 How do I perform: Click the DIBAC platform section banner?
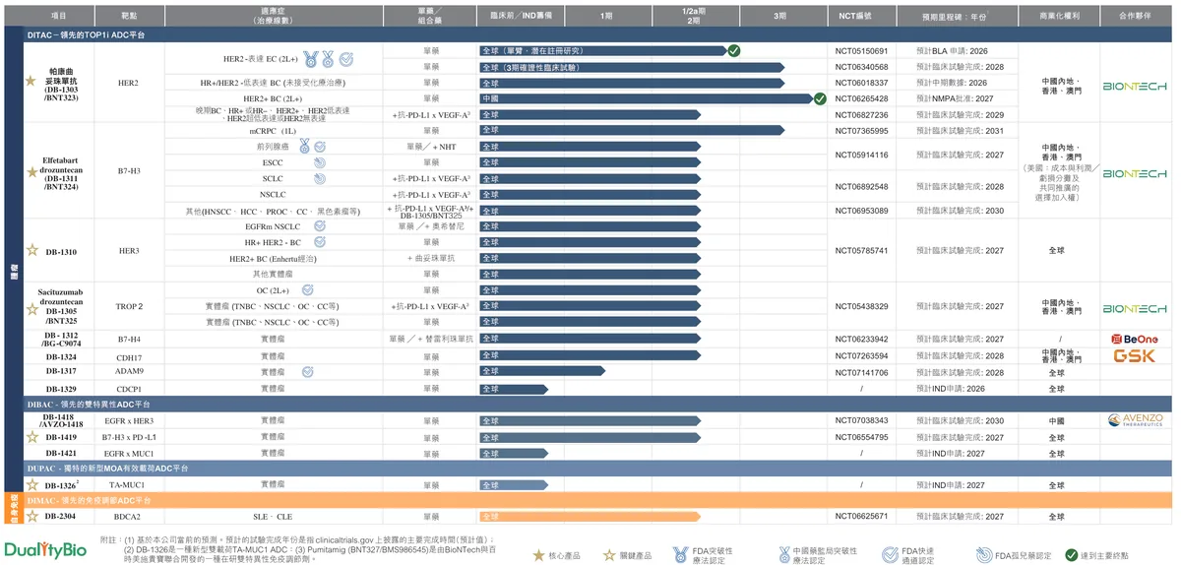(598, 405)
